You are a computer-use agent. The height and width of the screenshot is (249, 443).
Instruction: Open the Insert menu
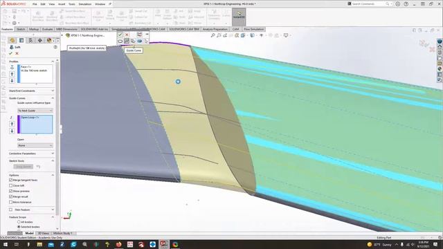[62, 4]
